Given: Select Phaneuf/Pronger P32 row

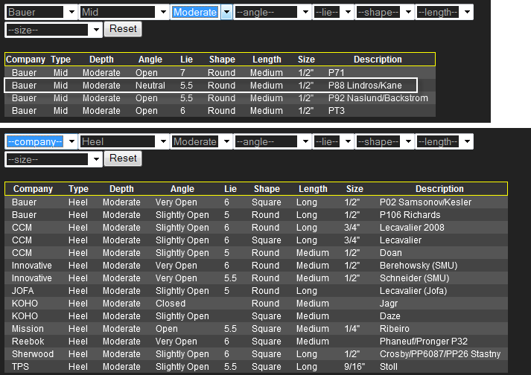Looking at the screenshot, I should tap(256, 342).
